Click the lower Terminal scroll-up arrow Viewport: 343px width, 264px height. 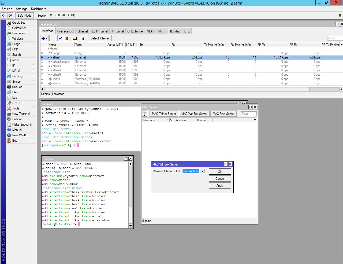(x=131, y=164)
